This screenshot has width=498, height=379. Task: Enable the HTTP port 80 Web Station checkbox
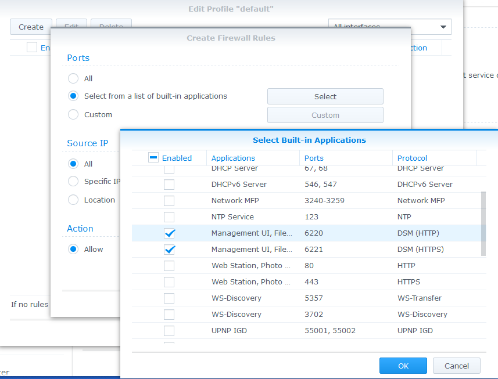point(169,266)
